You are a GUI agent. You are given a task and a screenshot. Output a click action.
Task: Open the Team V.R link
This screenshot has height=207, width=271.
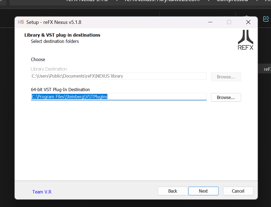coord(42,192)
